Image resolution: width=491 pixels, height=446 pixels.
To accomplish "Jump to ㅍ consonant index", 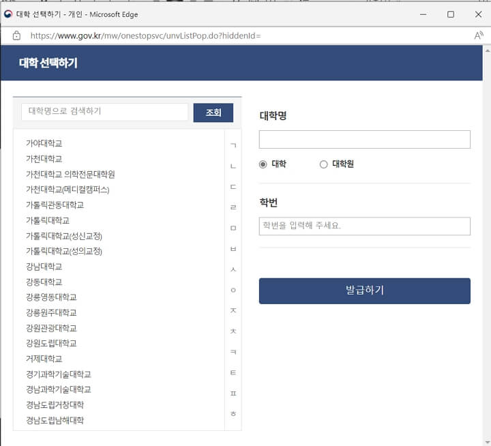I will pos(233,393).
